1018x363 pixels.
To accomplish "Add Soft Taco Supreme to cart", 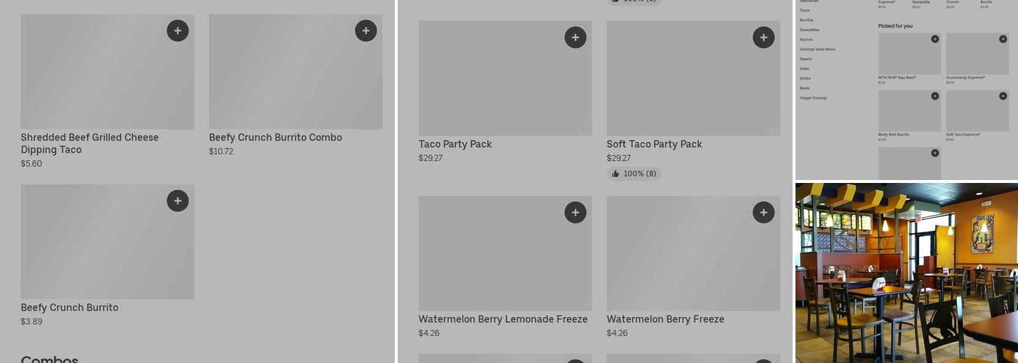I will click(x=1003, y=96).
